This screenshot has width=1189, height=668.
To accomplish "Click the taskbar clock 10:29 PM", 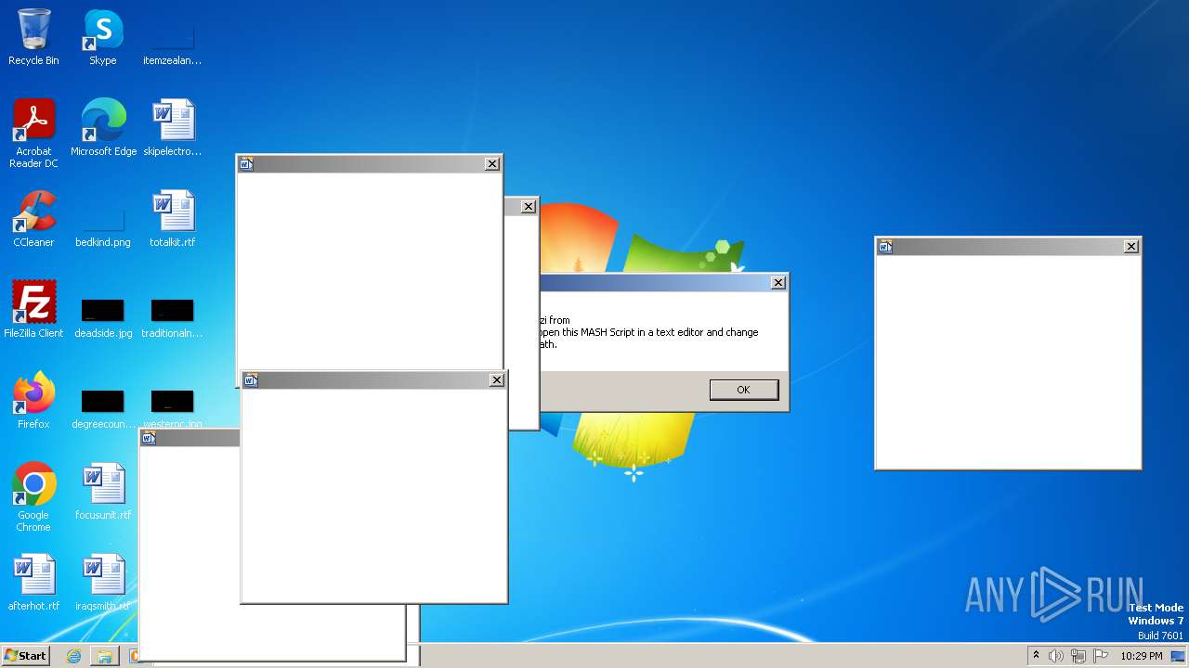I will [1142, 656].
